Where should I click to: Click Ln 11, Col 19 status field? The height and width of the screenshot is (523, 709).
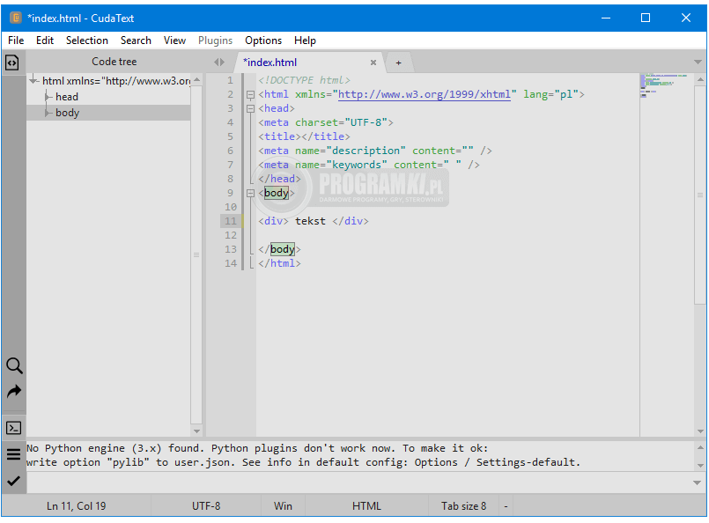(76, 505)
